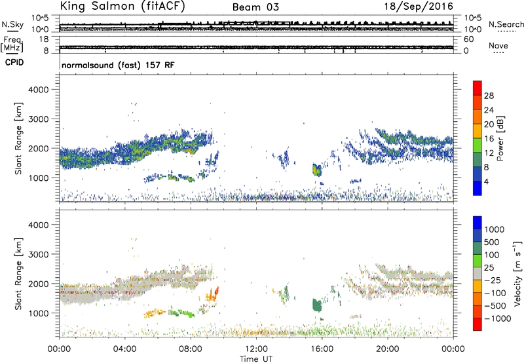Click the 'King Salmon (fitACF)' title text
This screenshot has height=363, width=524.
tap(122, 7)
